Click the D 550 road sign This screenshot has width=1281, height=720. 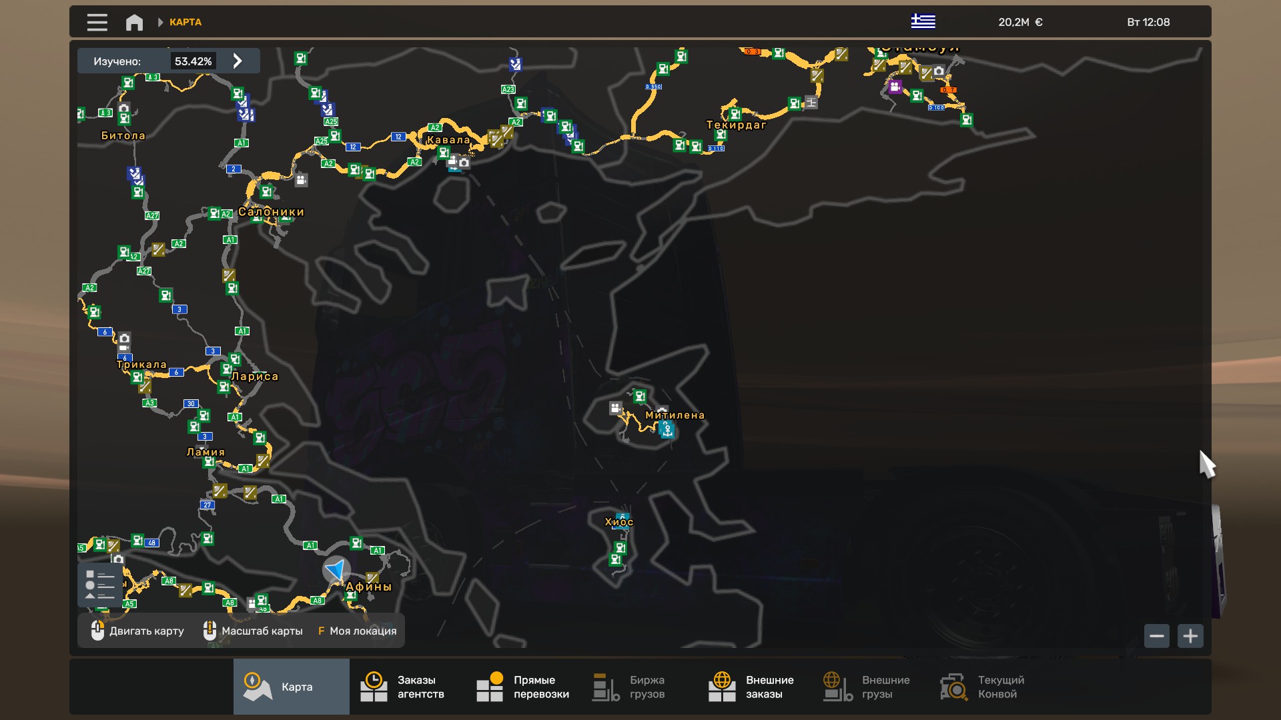pos(654,87)
